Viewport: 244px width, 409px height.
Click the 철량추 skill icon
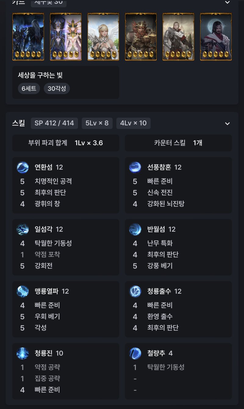point(135,353)
